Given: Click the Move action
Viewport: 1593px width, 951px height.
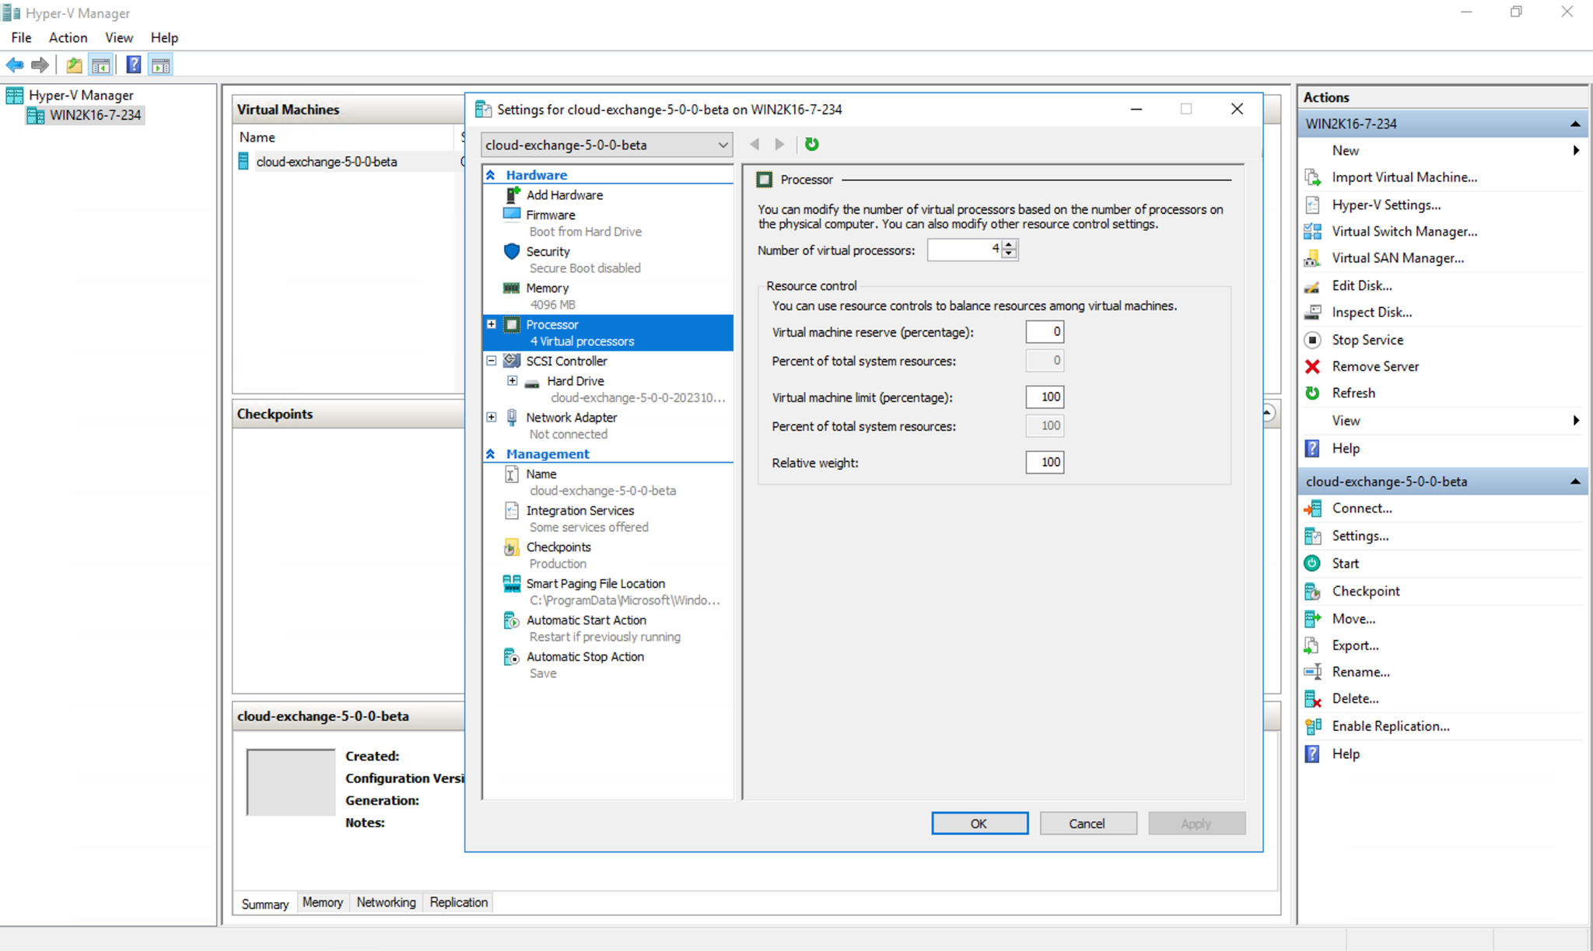Looking at the screenshot, I should pyautogui.click(x=1353, y=619).
